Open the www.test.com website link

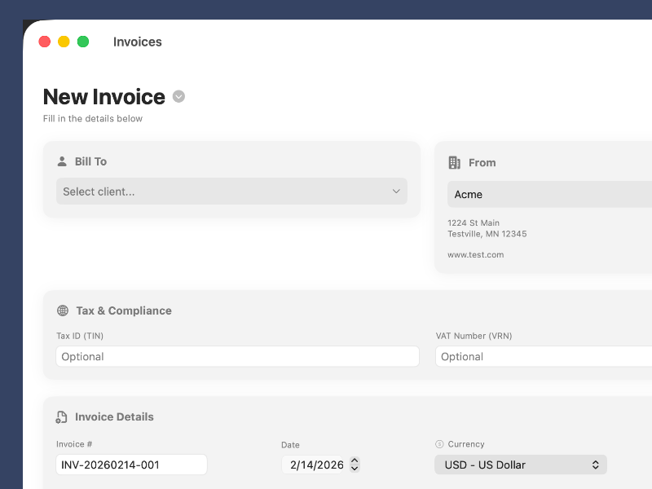pyautogui.click(x=475, y=255)
